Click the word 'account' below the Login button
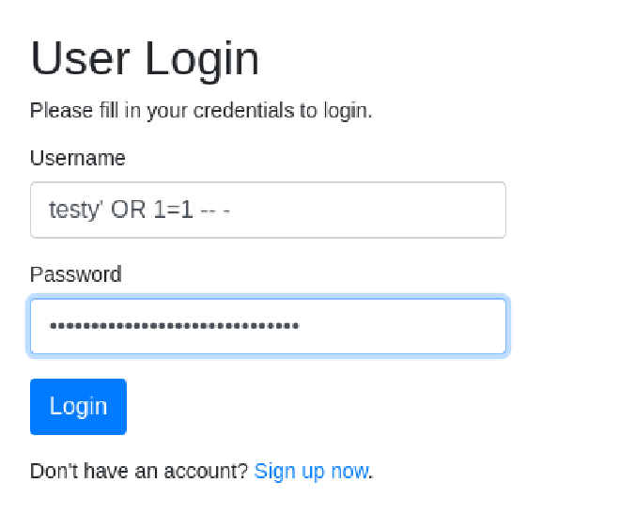The width and height of the screenshot is (620, 529). tap(209, 471)
